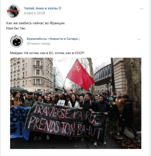This screenshot has width=151, height=156.
Task: Open the '50 минут назад' timestamp
Action: [38, 43]
